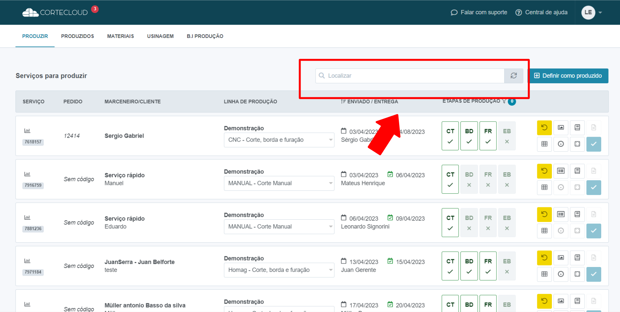Click yellow undo icon for service 7618157
The width and height of the screenshot is (620, 312).
coord(544,128)
